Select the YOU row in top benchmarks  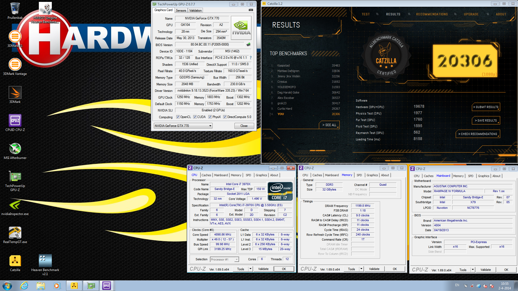tap(305, 114)
